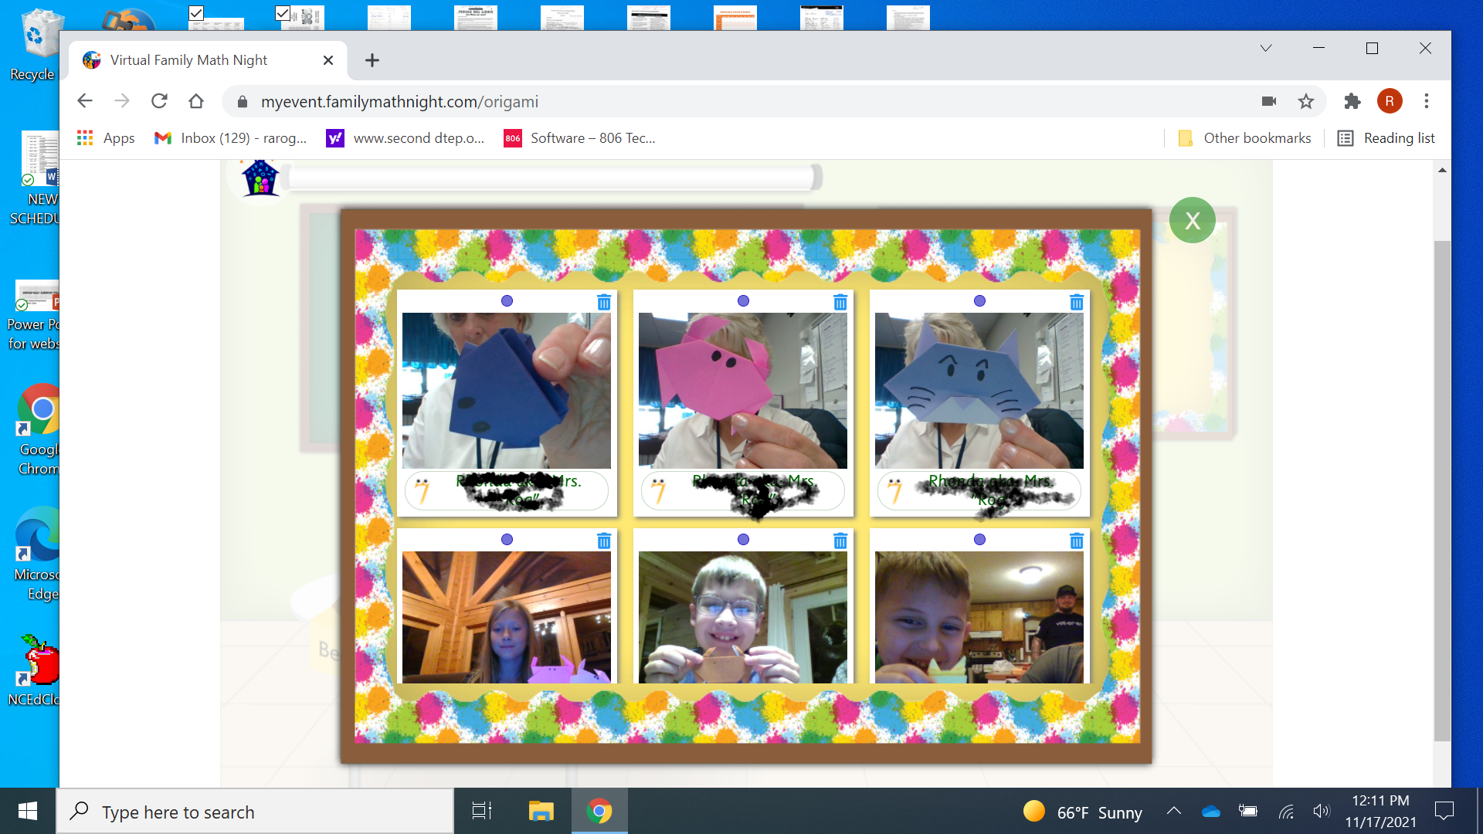Close the photo board with green X
The width and height of the screenshot is (1483, 834).
coord(1192,221)
